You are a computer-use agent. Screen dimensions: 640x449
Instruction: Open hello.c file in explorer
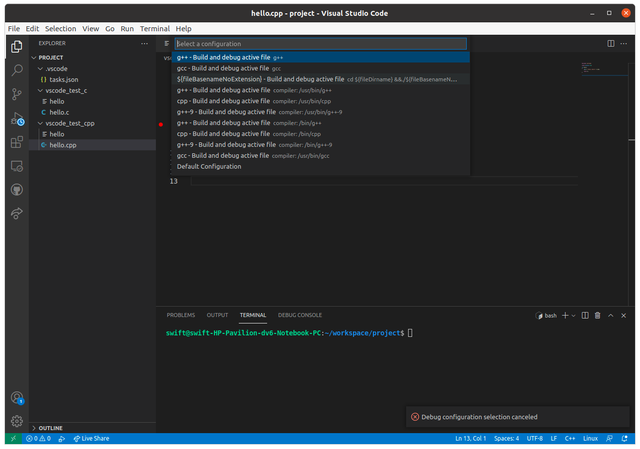(x=92, y=112)
